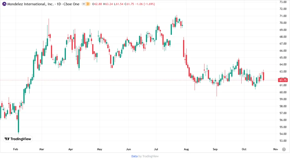Viewport: 290px width, 160px height.
Task: Open the Data link below the chart
Action: 134,156
